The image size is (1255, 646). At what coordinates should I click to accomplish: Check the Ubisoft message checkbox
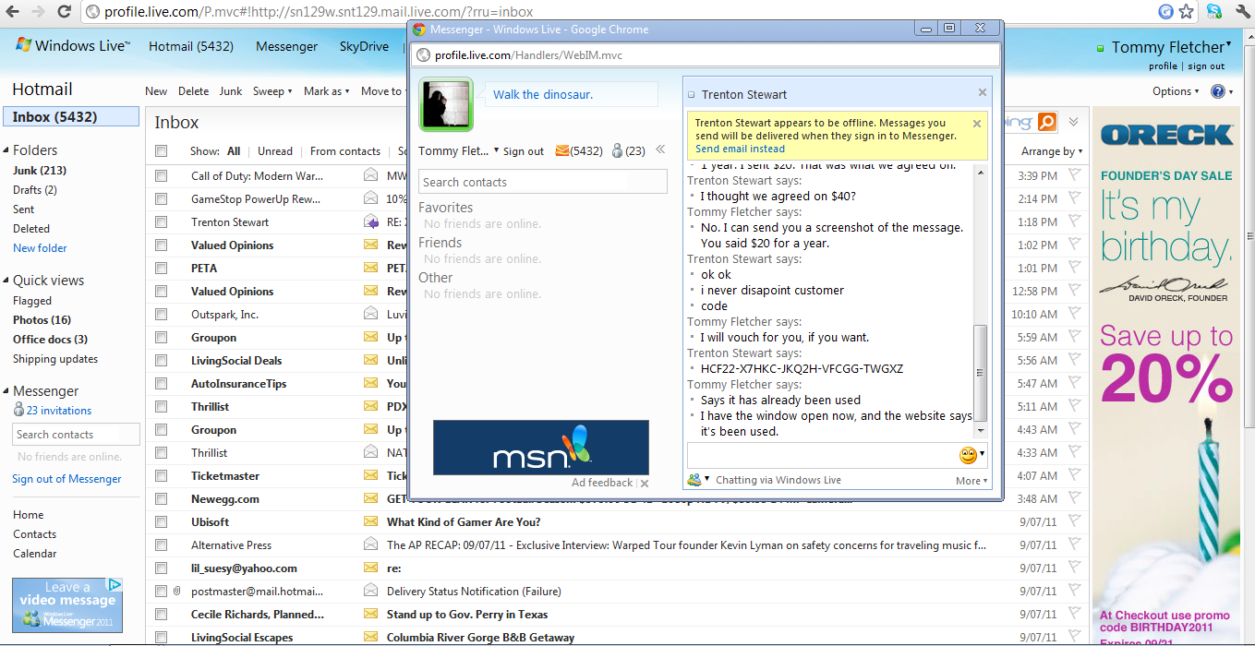[162, 521]
